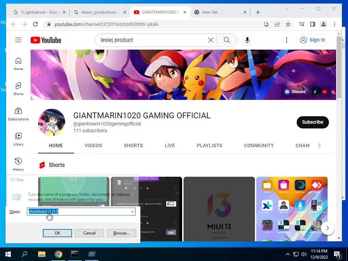
Task: Reload the page in Chrome
Action: coord(35,24)
